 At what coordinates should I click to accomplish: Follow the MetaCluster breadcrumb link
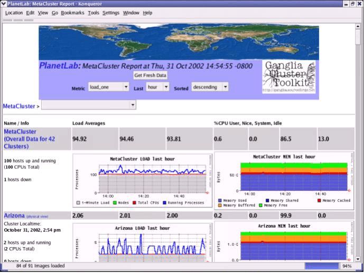tap(19, 106)
